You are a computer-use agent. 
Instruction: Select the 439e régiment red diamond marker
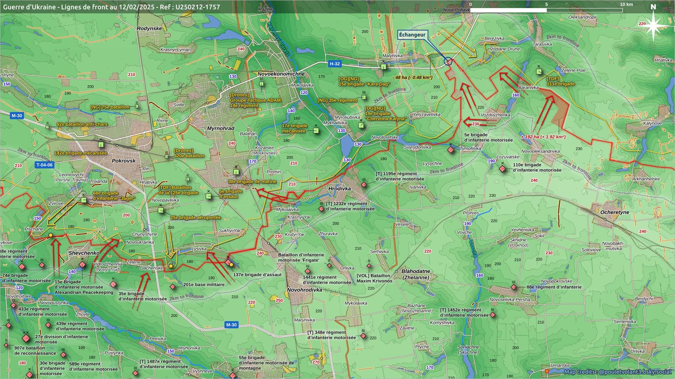[48, 325]
